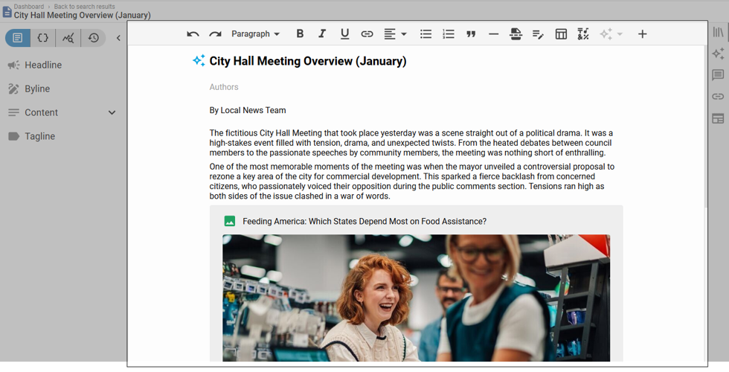Open the links panel in right rail

coord(718,96)
